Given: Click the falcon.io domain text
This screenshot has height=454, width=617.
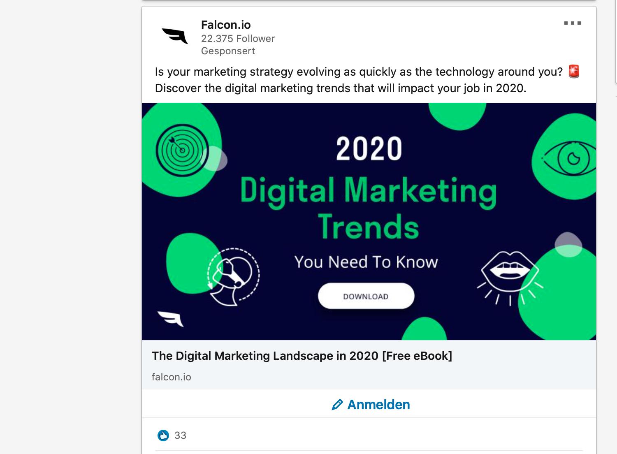Looking at the screenshot, I should pos(171,377).
